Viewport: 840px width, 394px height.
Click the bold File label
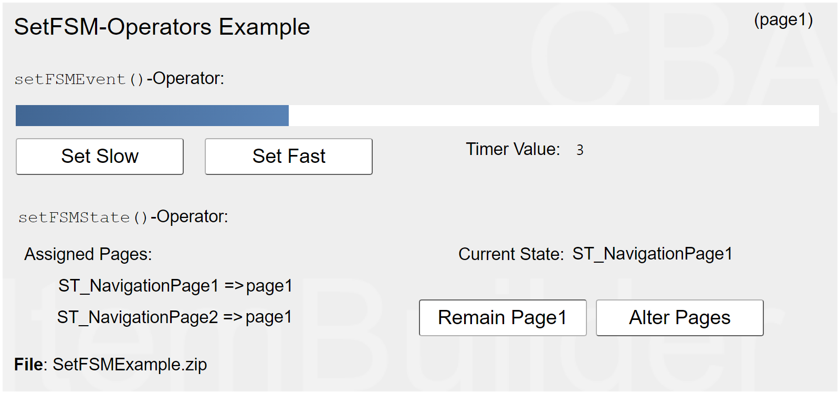pos(30,365)
